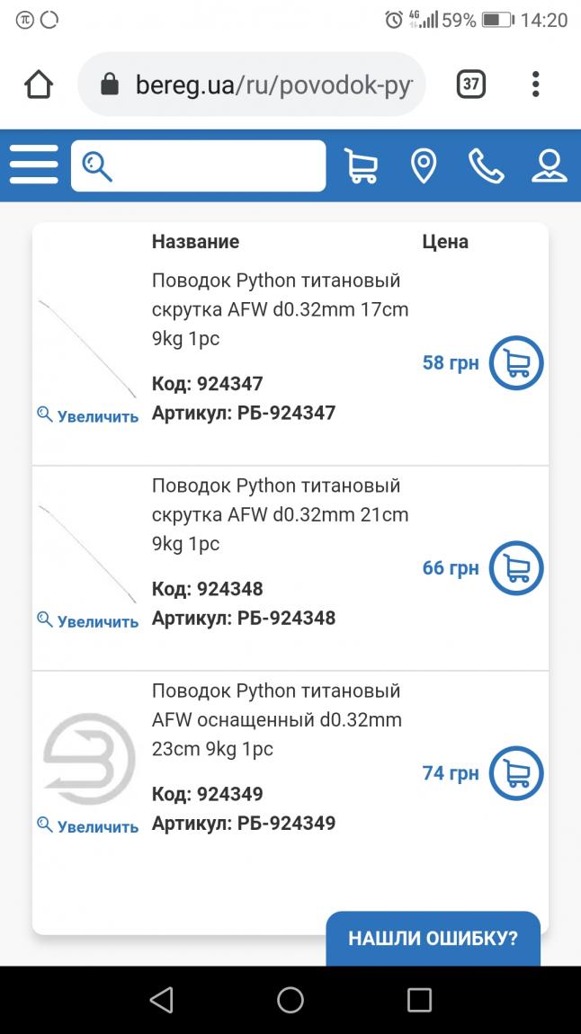Add the 66 грн leader to cart
This screenshot has height=1034, width=581.
point(516,568)
